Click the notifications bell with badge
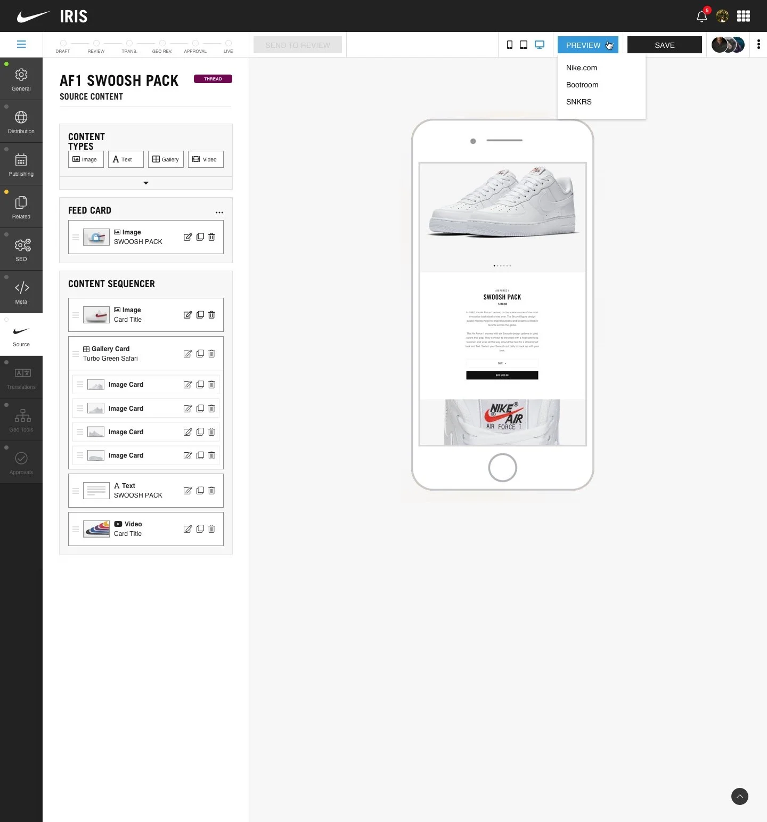 point(701,16)
